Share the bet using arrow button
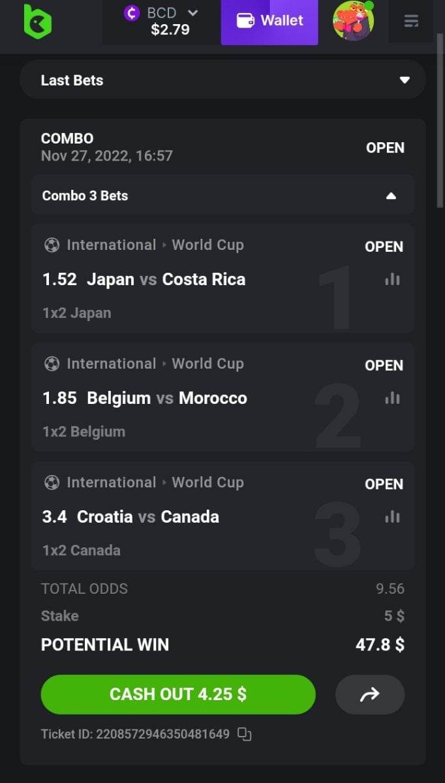 pyautogui.click(x=369, y=695)
